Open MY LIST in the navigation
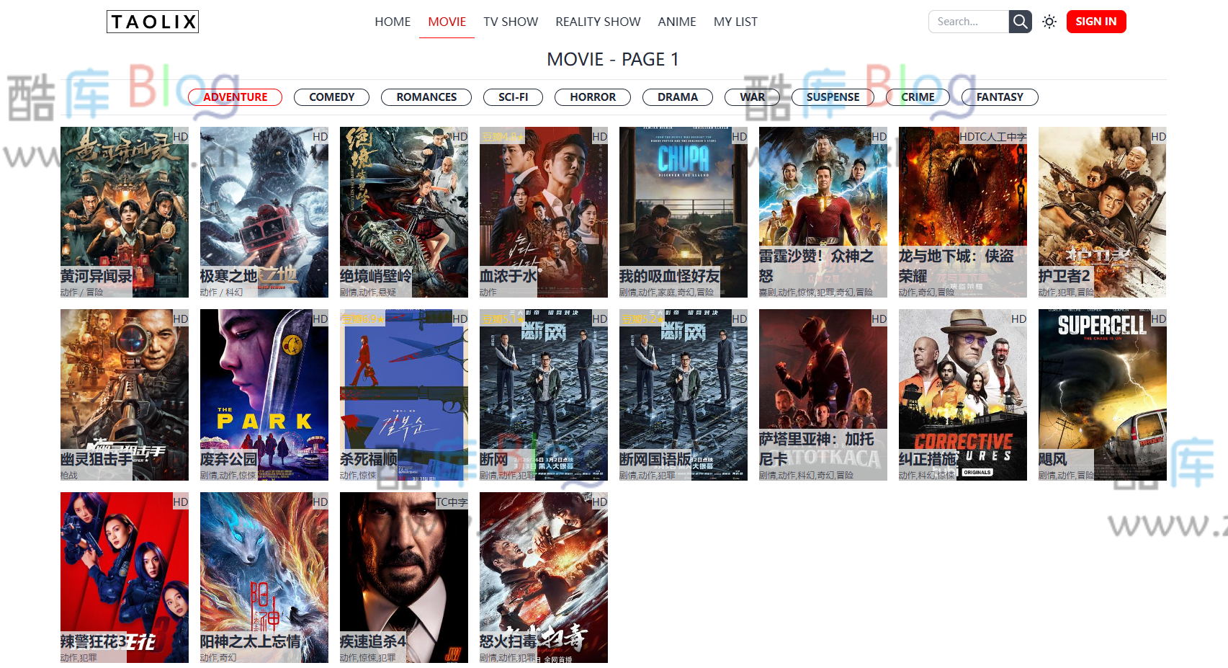The image size is (1228, 668). [735, 22]
